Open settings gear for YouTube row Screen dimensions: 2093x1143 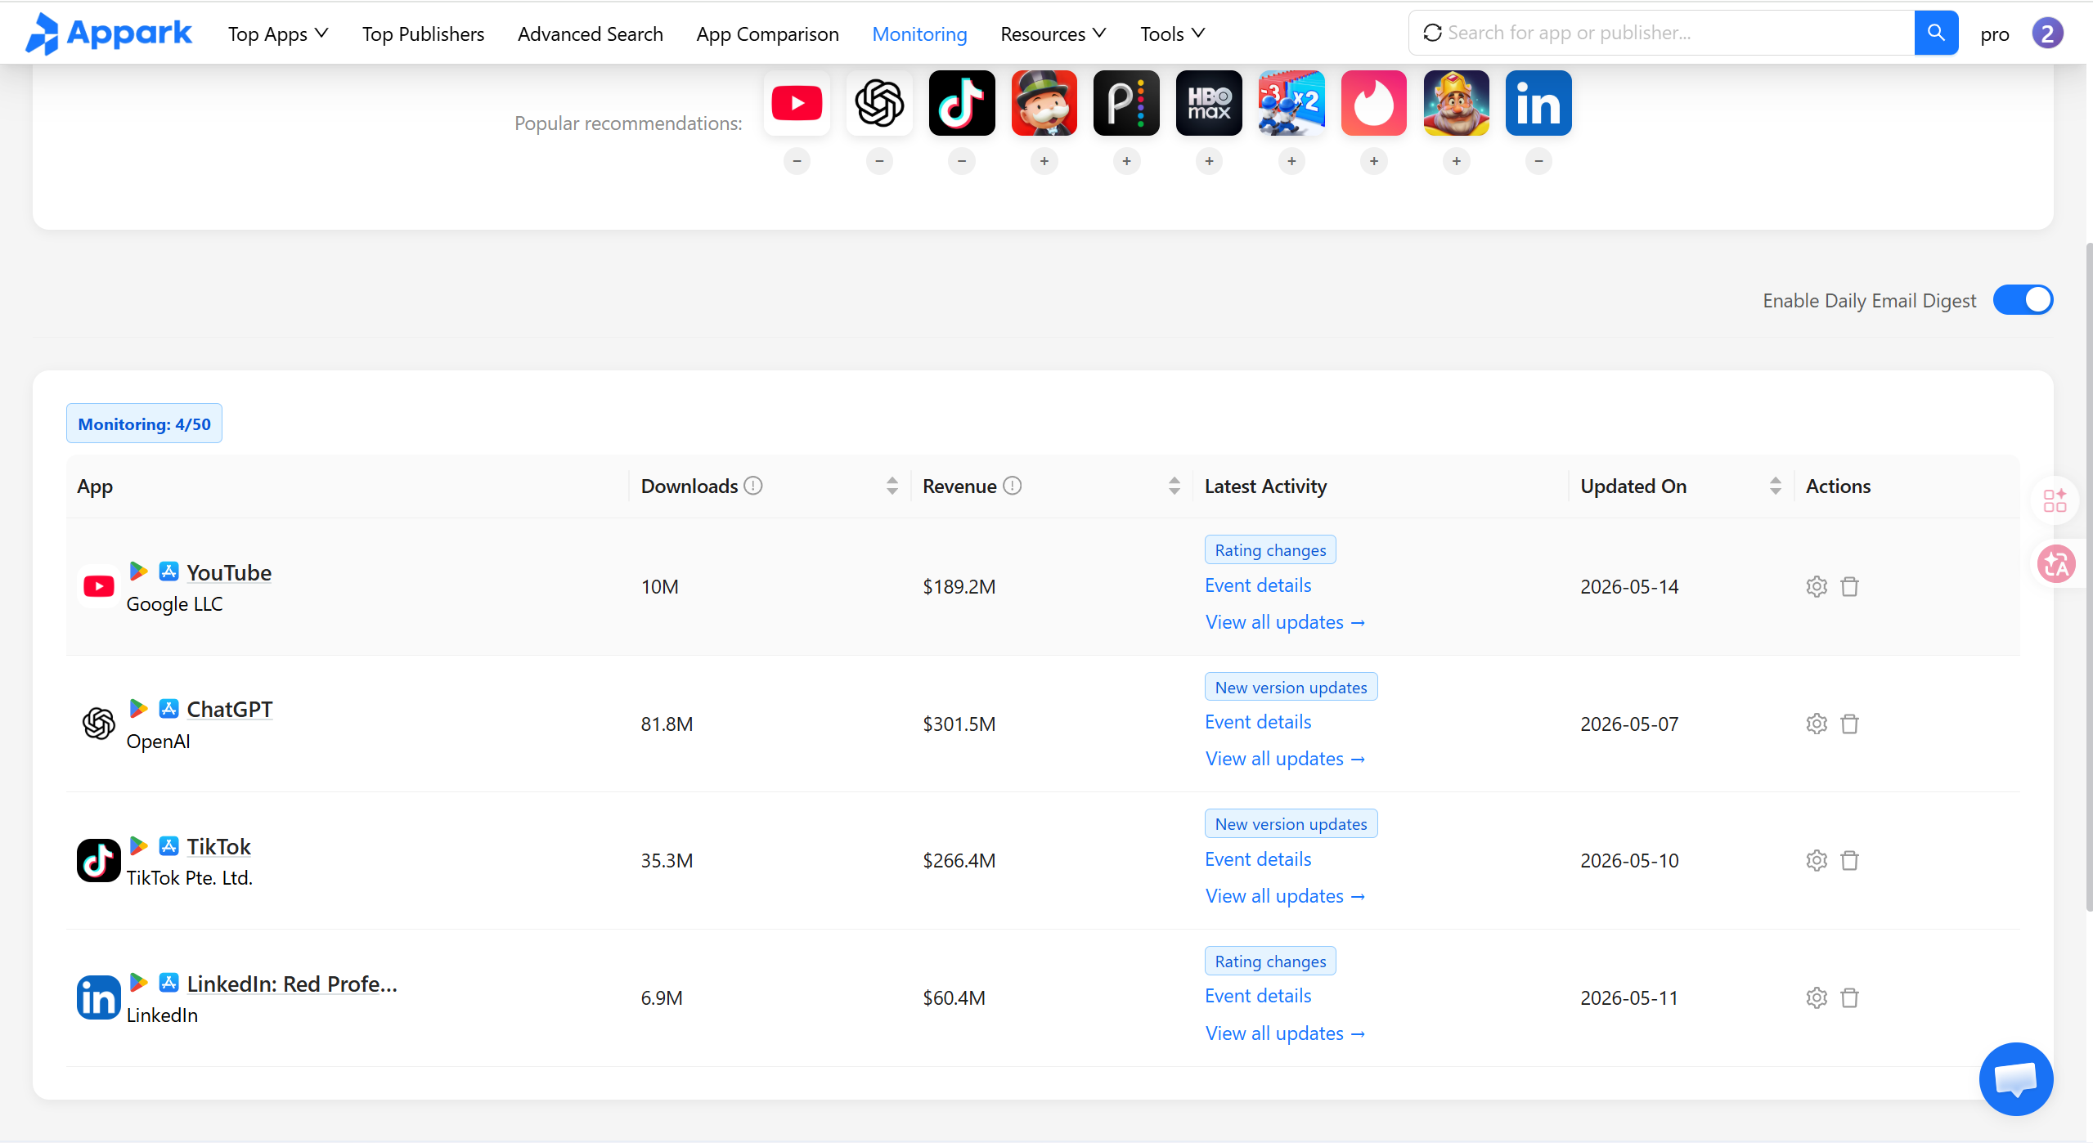click(x=1817, y=586)
